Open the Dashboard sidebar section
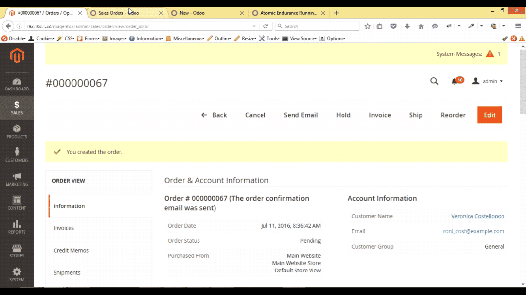Image resolution: width=526 pixels, height=295 pixels. [x=17, y=85]
